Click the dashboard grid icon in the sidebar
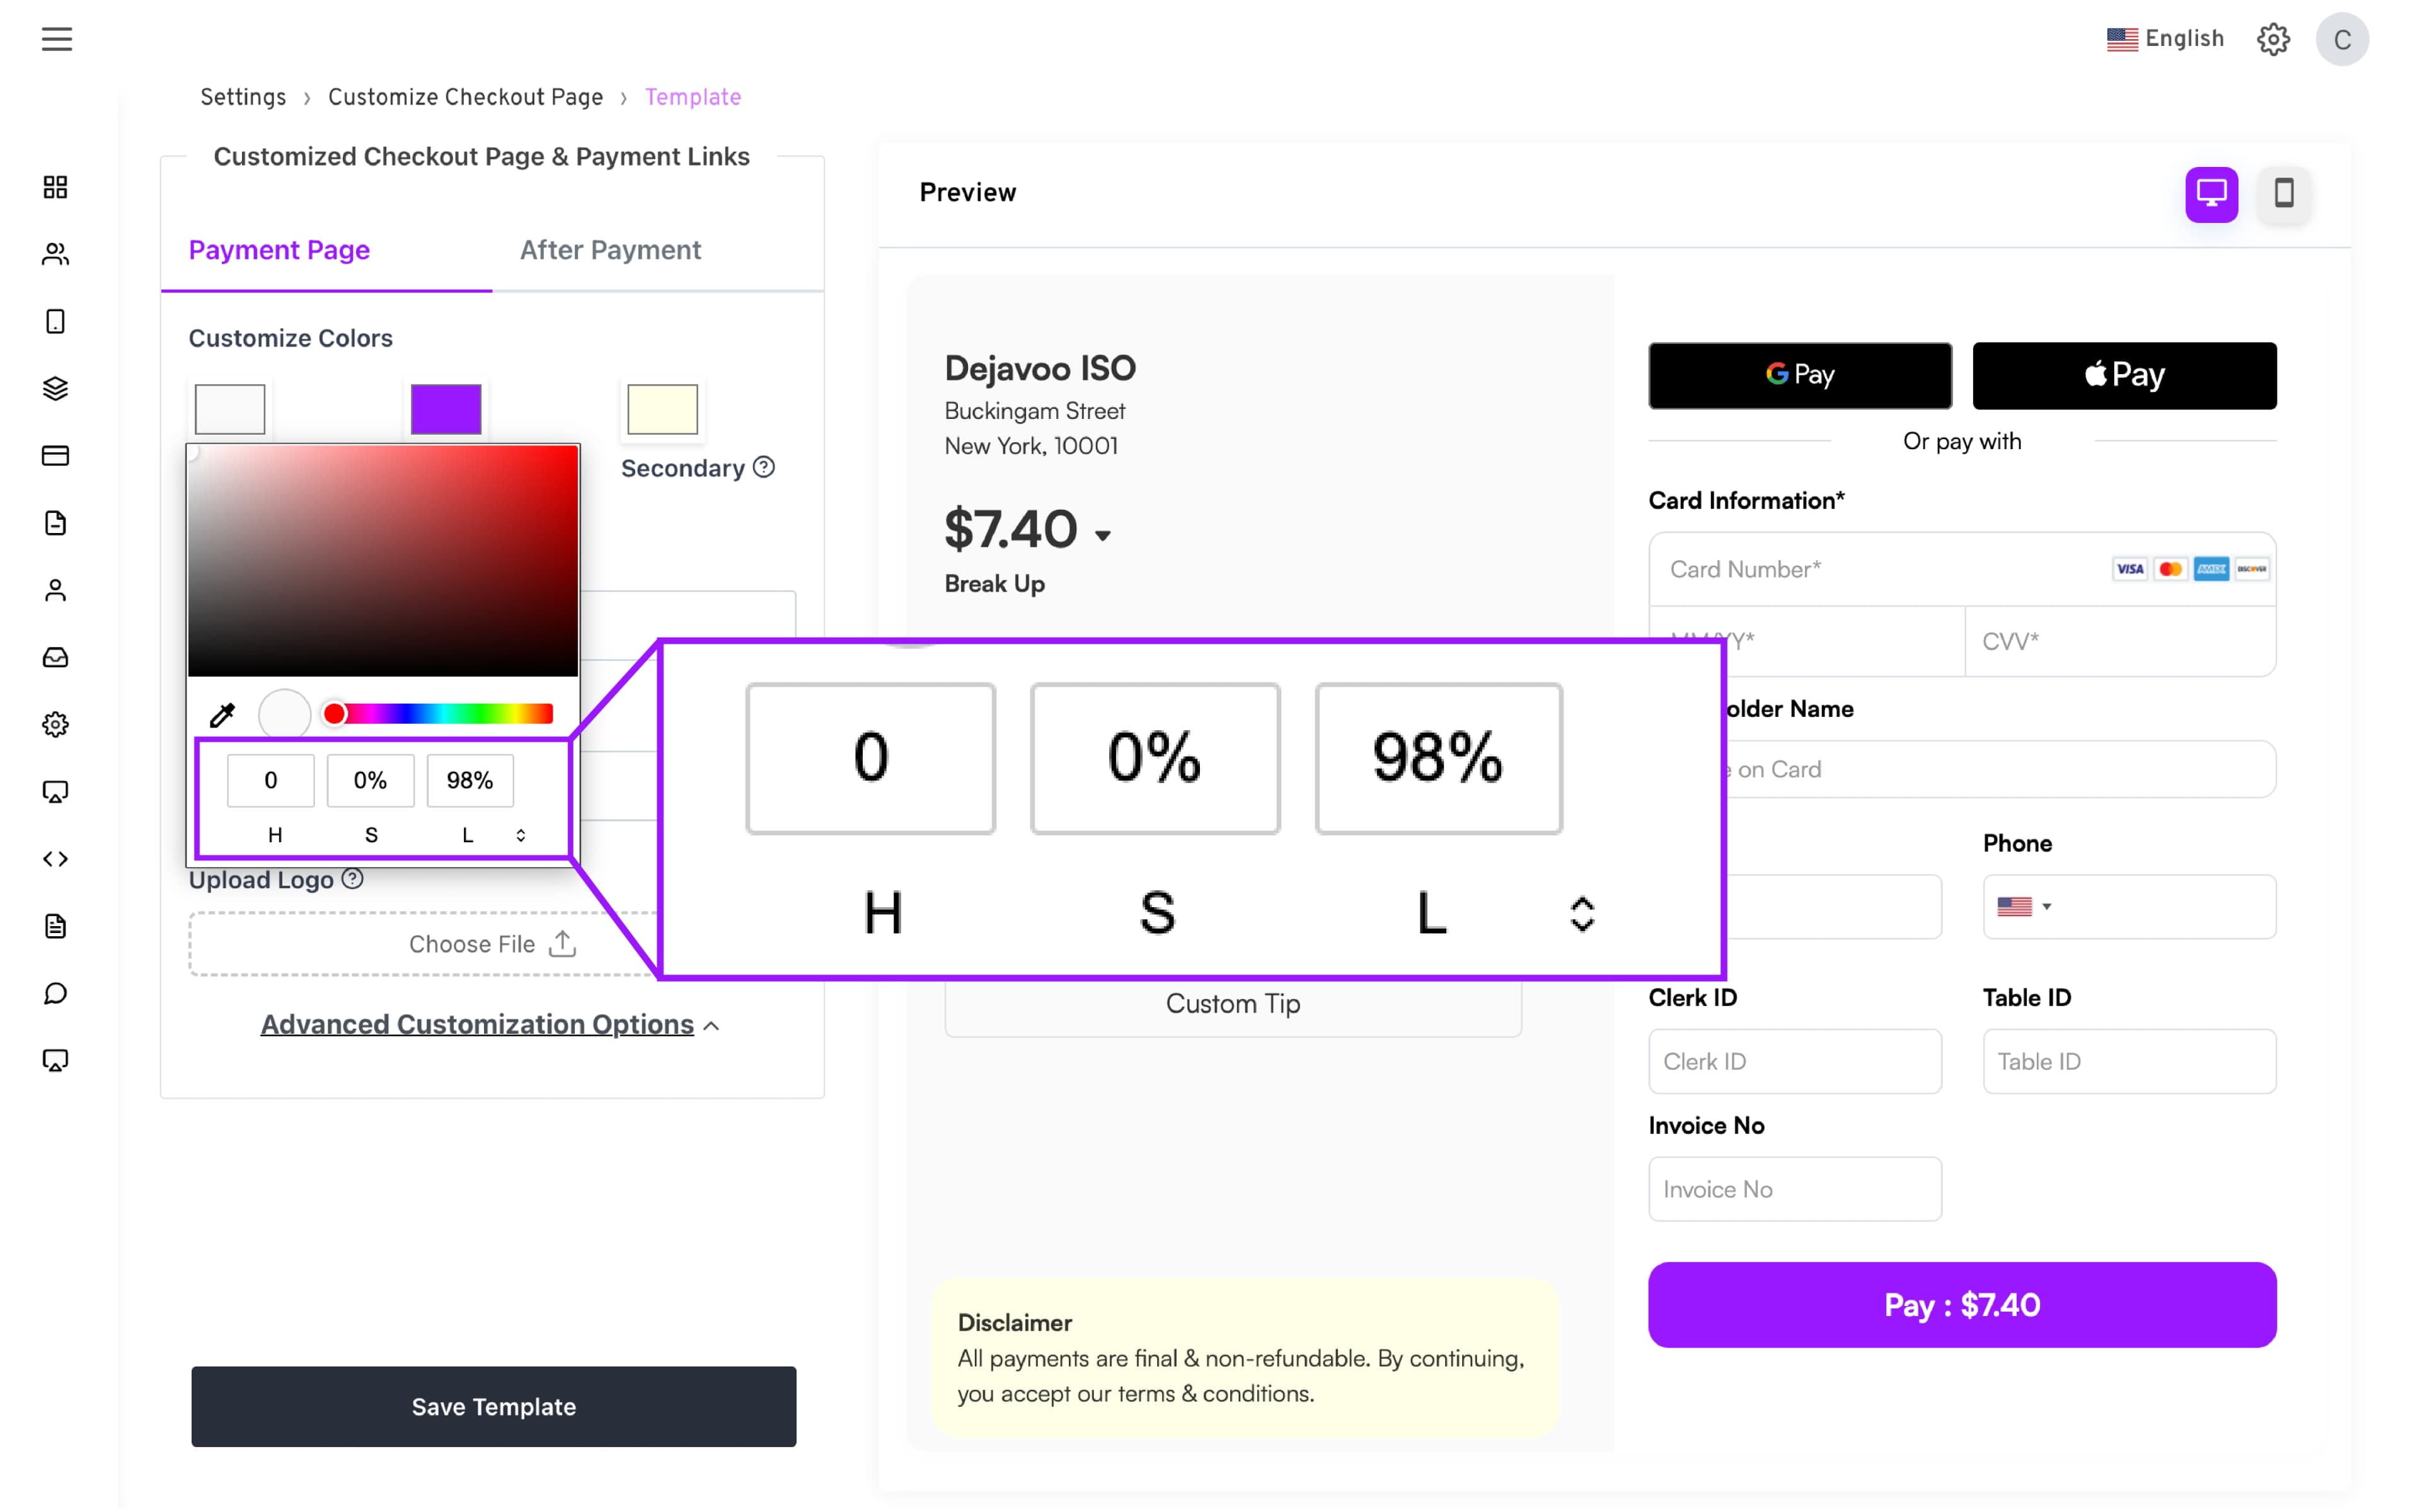Image resolution: width=2420 pixels, height=1512 pixels. (55, 187)
